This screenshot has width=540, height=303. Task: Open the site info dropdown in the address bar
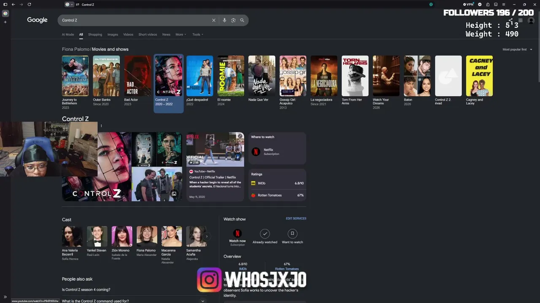[69, 5]
